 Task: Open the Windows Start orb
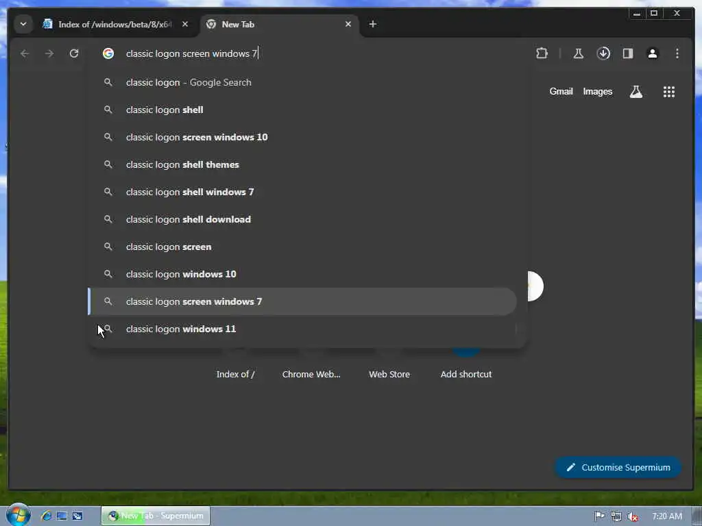click(x=18, y=515)
